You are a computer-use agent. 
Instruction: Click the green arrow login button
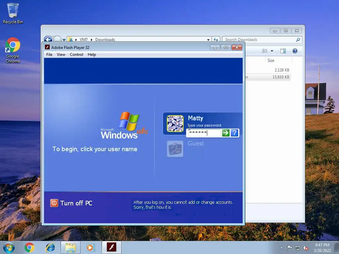coord(226,133)
